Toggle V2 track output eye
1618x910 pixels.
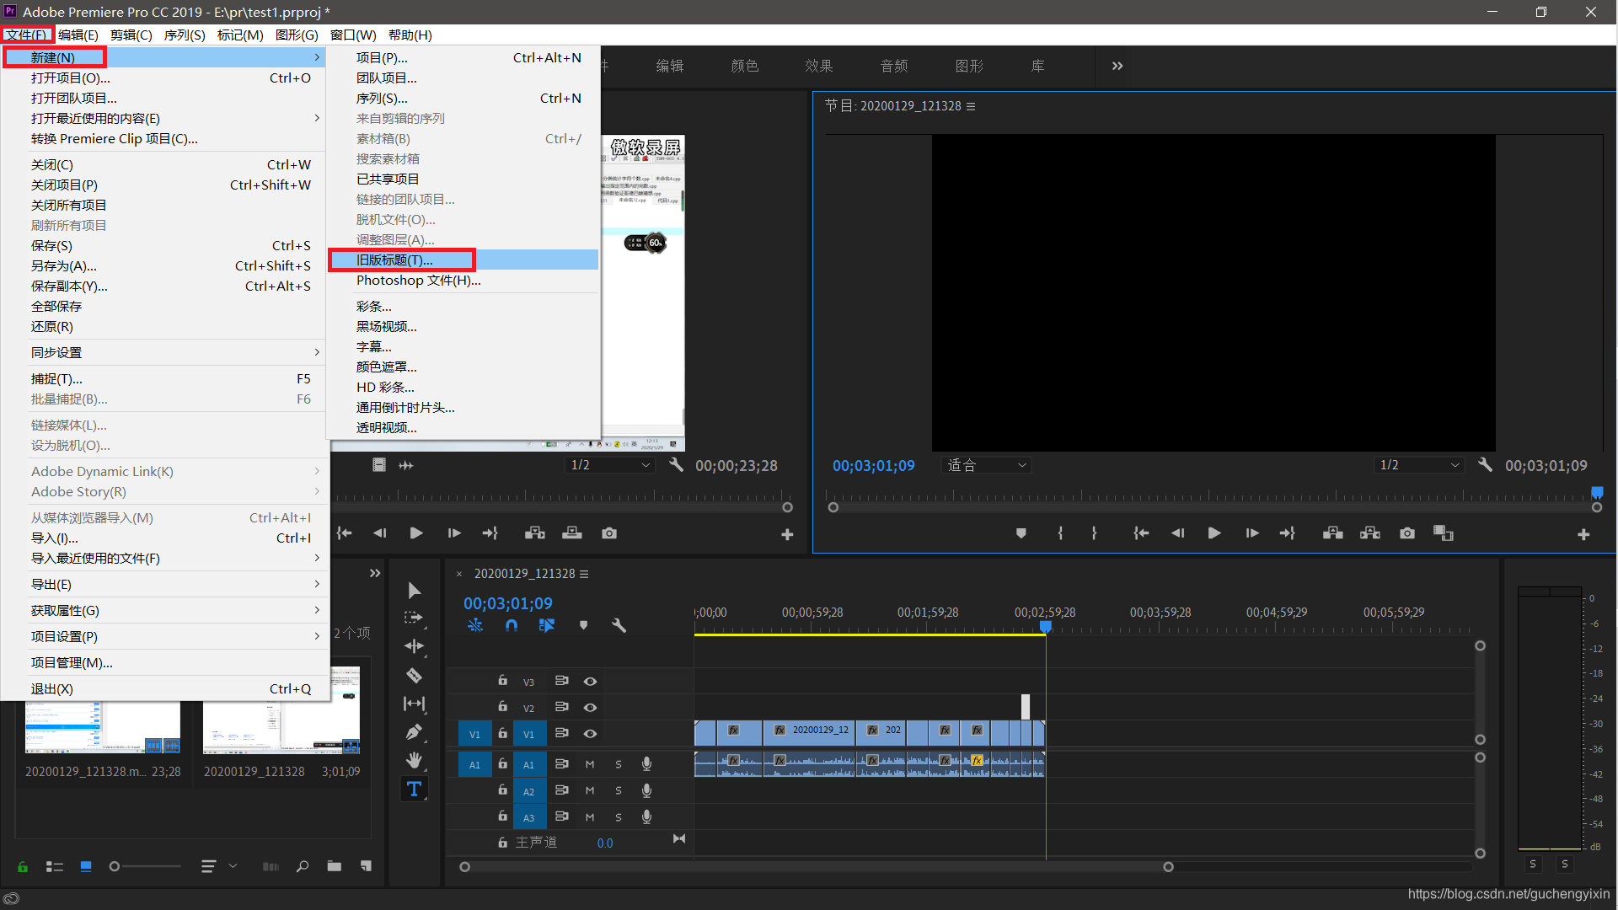coord(590,708)
